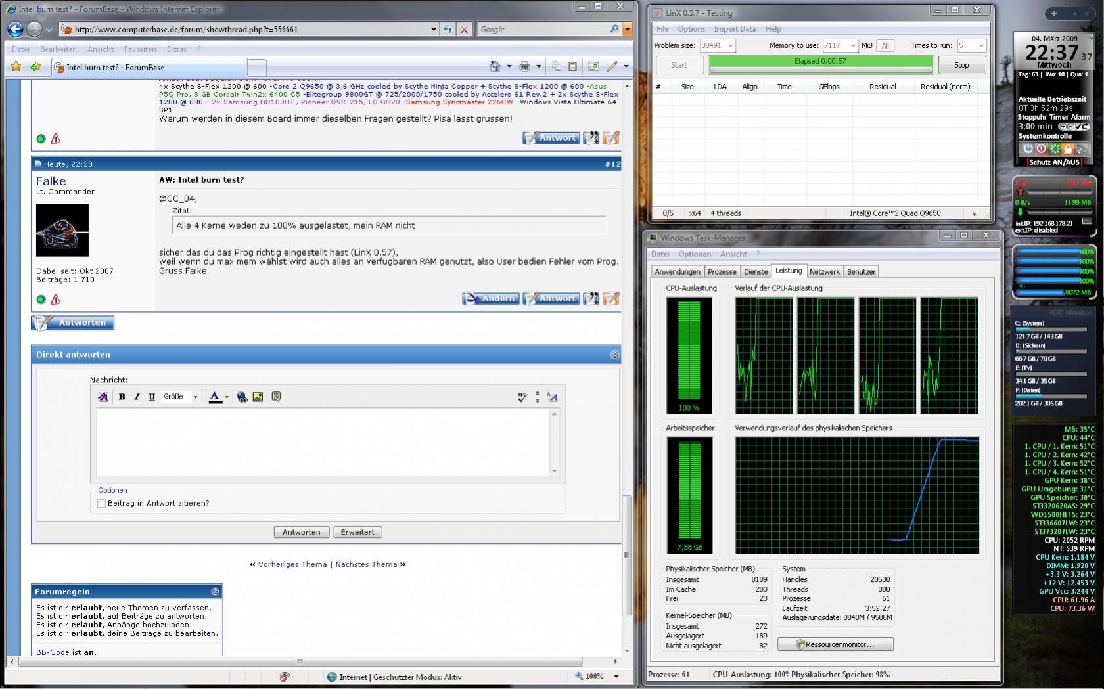Viewport: 1104px width, 689px height.
Task: Open 'Vorheriges Thema' link
Action: (292, 564)
